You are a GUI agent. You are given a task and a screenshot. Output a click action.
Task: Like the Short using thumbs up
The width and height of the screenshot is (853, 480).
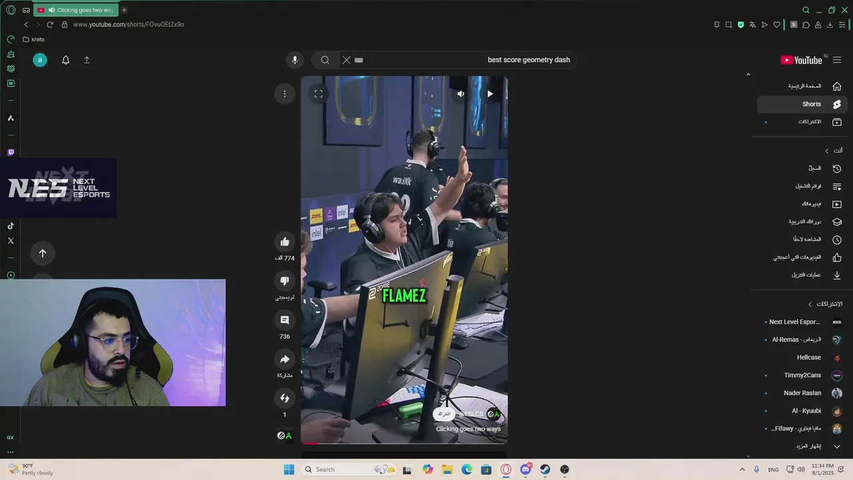coord(285,242)
